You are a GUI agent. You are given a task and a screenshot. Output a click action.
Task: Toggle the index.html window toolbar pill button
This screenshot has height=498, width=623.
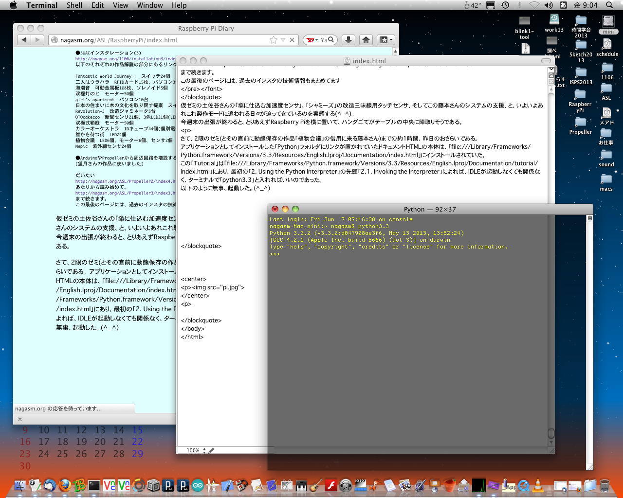click(546, 61)
